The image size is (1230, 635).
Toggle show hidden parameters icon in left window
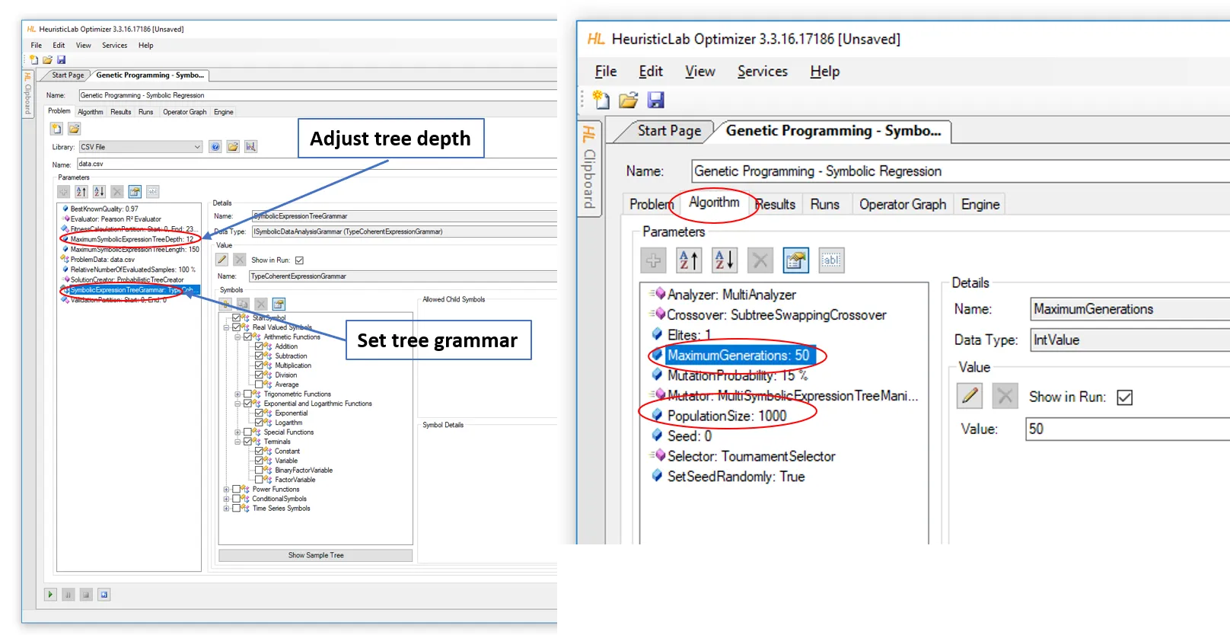coord(135,192)
